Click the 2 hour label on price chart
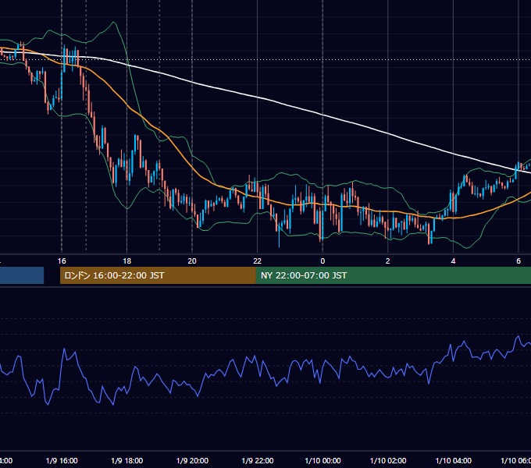 388,261
